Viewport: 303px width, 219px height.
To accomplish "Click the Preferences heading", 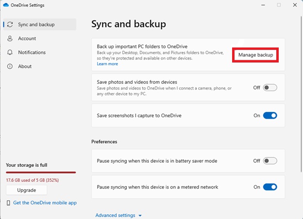I will [x=104, y=141].
